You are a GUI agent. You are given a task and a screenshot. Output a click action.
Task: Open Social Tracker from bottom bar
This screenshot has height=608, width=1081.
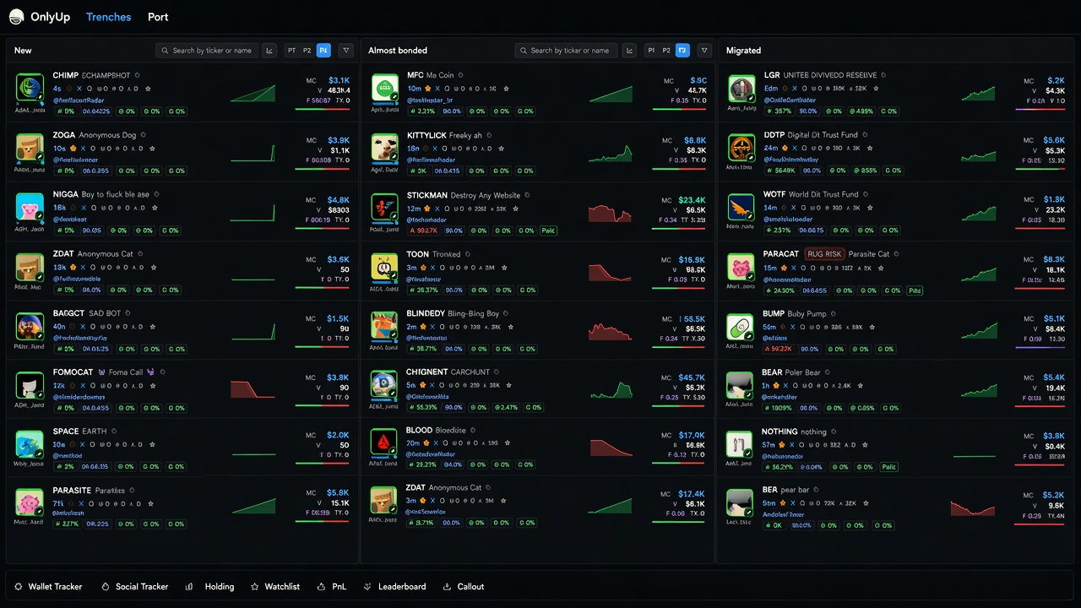(x=134, y=587)
